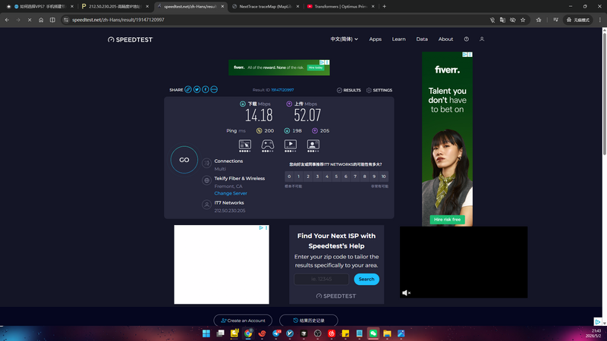Open the Data menu
607x341 pixels.
coord(422,39)
